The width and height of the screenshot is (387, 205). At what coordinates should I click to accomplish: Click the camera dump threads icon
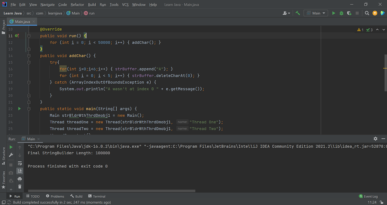pos(11,173)
